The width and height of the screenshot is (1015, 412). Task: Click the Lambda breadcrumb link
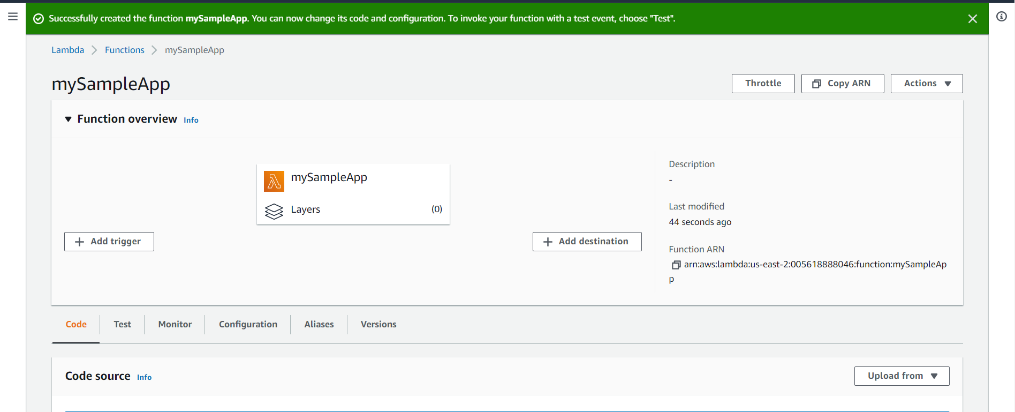[67, 50]
